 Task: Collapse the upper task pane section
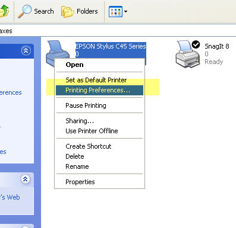[26, 51]
